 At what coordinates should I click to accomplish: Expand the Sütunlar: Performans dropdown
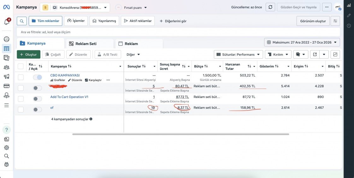pos(239,55)
